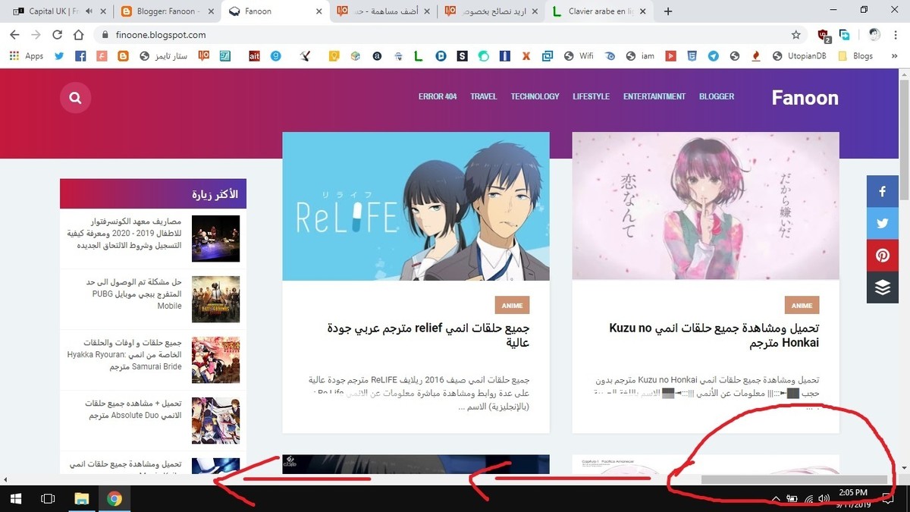Share page via Facebook side button
This screenshot has width=910, height=512.
(883, 192)
